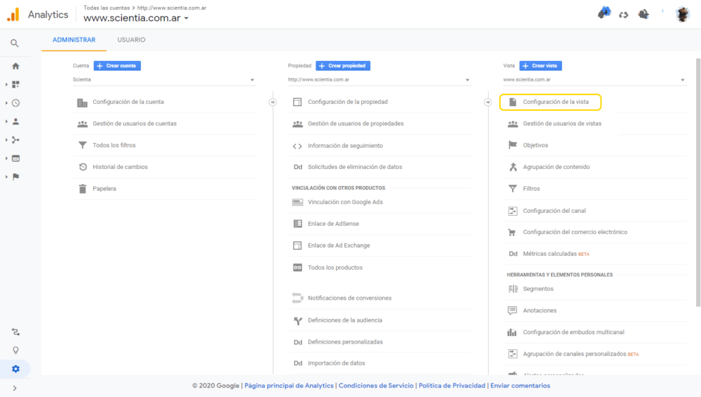
Task: Open Realtime reports via the clock icon
Action: [14, 102]
